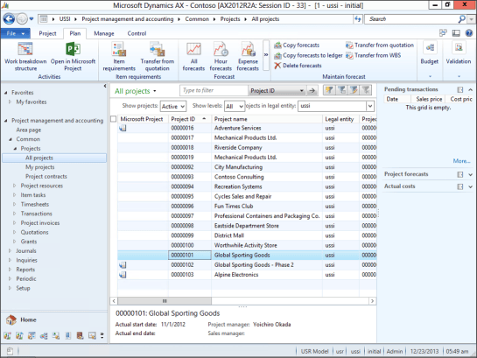Open Area page in navigation
Viewport: 477px width, 358px height.
pos(29,130)
